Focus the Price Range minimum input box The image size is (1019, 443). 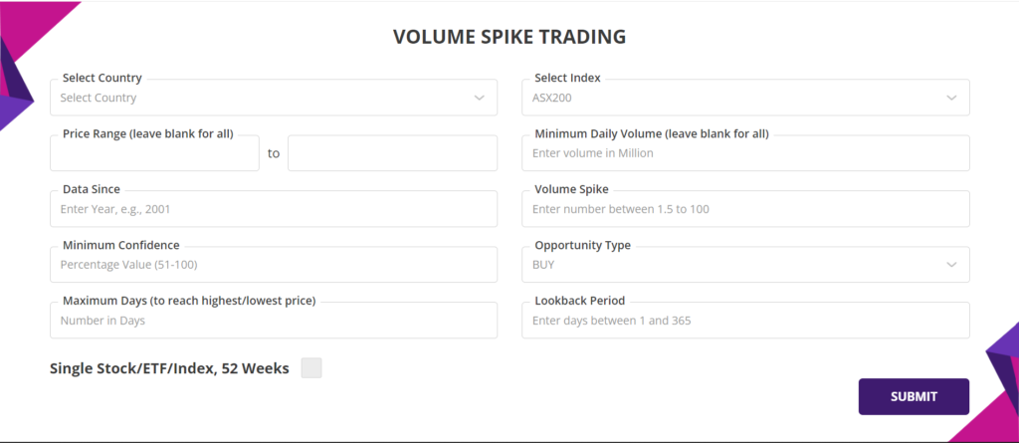tap(154, 153)
